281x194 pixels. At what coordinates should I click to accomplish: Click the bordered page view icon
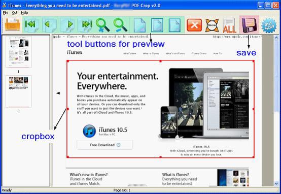(157, 25)
